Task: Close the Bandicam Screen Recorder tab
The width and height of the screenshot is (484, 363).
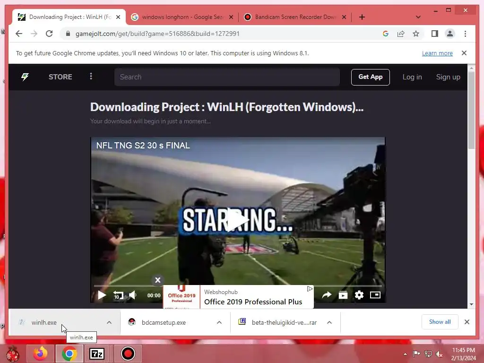Action: (344, 17)
